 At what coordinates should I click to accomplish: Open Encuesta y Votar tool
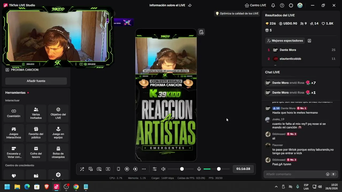tap(14, 152)
